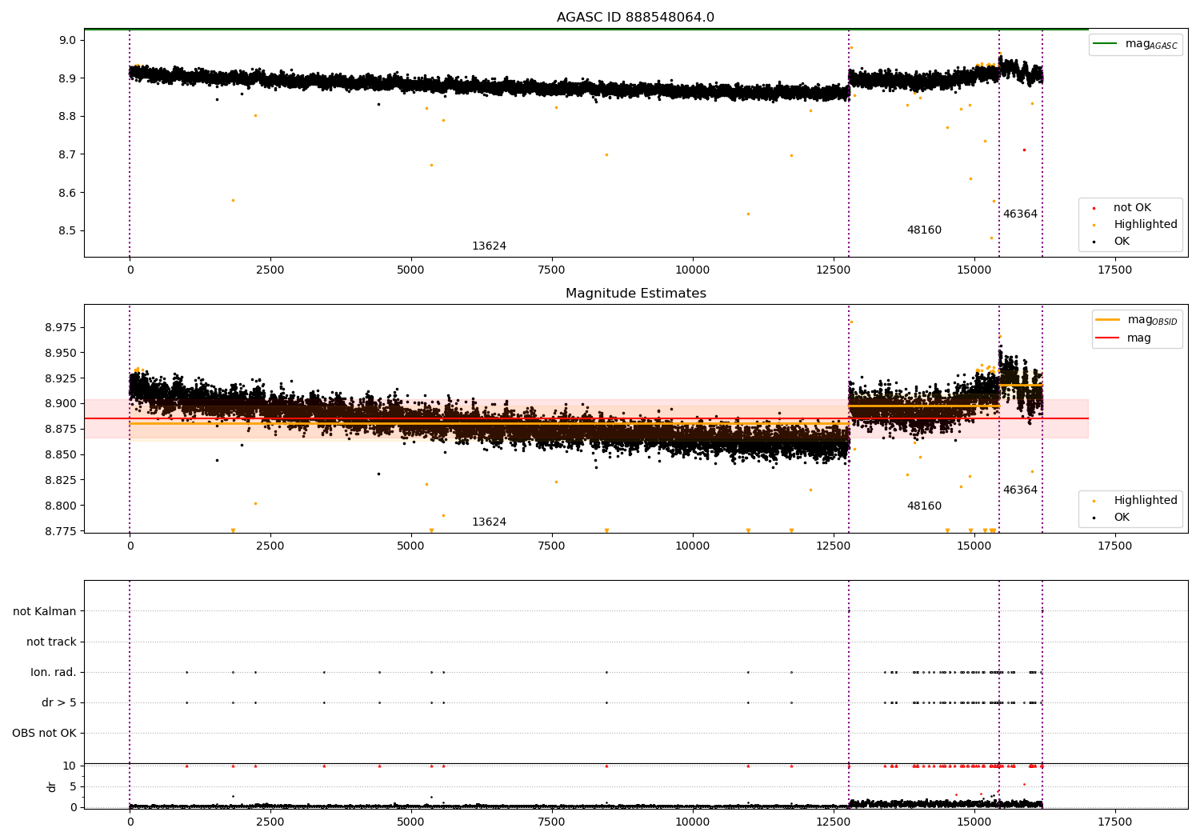The image size is (1200, 840).
Task: Click the 'dr' axis label in bottom plot
Action: (x=52, y=786)
